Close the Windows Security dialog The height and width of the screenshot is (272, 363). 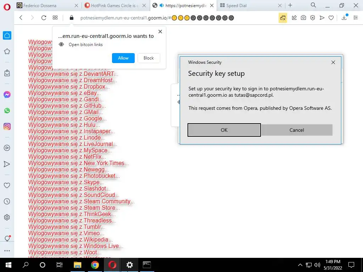tap(333, 62)
